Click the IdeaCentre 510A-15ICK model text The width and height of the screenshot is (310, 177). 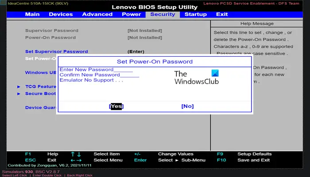point(38,4)
